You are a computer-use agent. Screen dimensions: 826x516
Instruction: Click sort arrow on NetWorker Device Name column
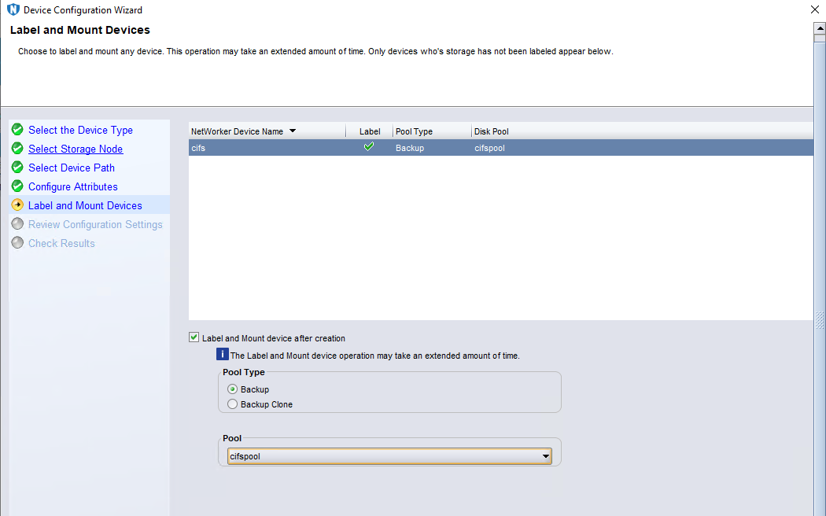point(293,131)
